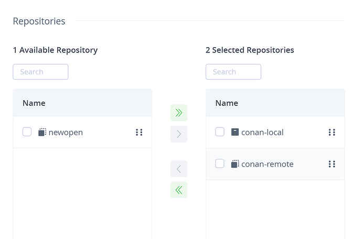Check the newopen repository checkbox
The width and height of the screenshot is (362, 239).
point(27,132)
